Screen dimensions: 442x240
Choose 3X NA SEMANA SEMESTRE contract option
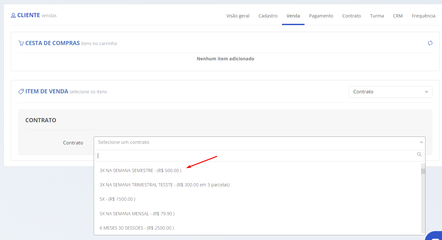coord(258,170)
